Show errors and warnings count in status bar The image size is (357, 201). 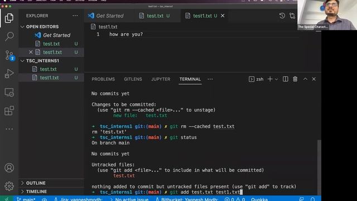235,199
